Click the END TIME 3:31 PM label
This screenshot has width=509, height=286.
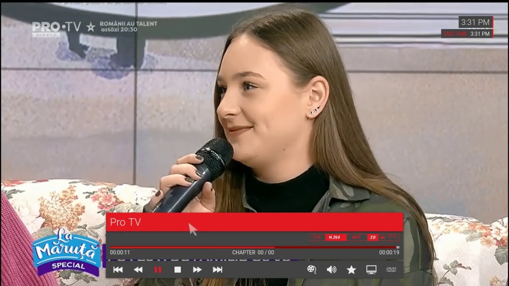[x=467, y=34]
